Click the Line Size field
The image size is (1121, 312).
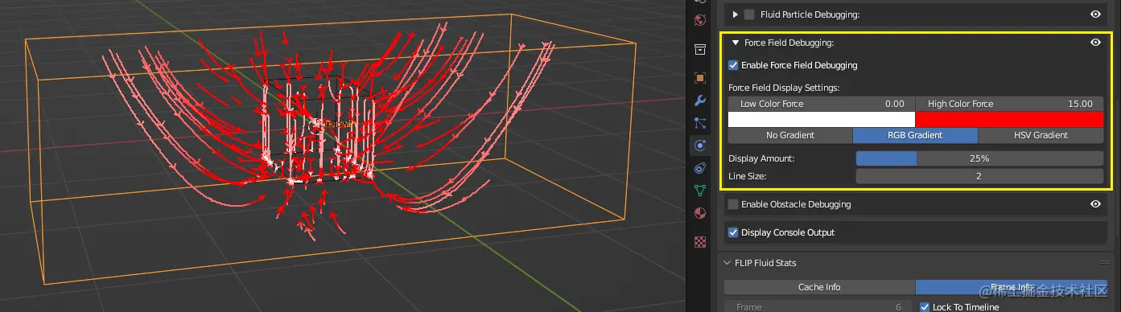pyautogui.click(x=979, y=176)
